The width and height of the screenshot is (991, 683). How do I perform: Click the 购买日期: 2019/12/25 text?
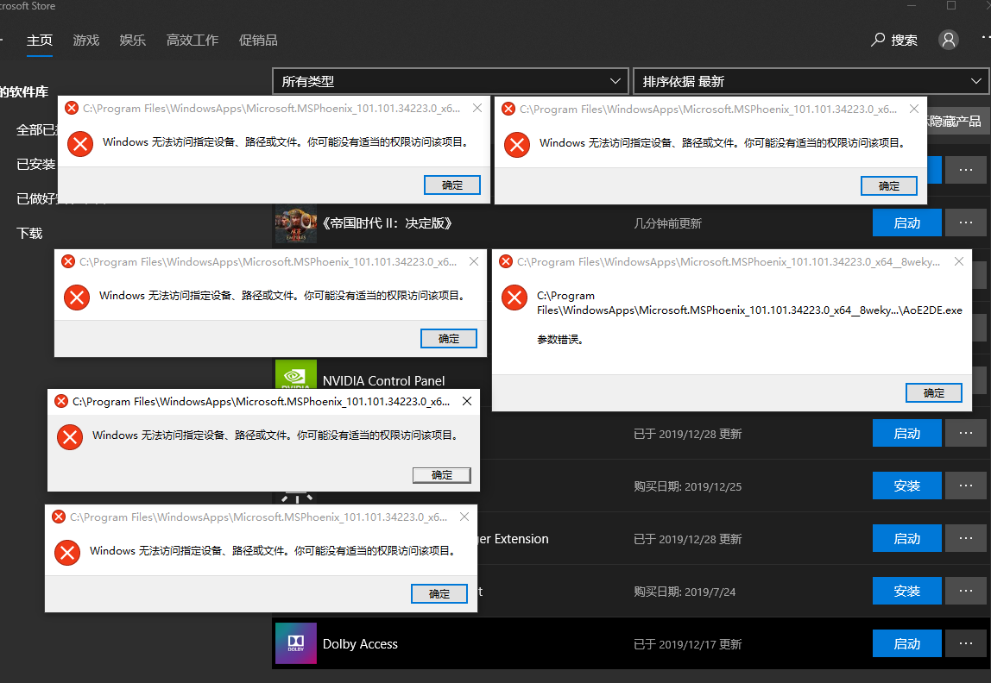[x=688, y=486]
